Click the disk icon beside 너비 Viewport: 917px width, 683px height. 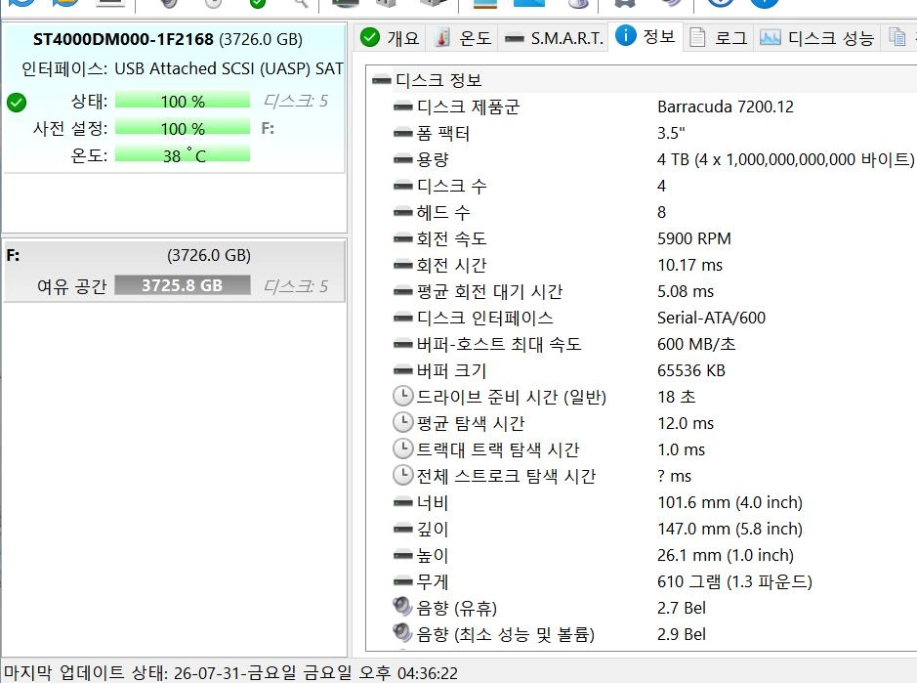403,503
